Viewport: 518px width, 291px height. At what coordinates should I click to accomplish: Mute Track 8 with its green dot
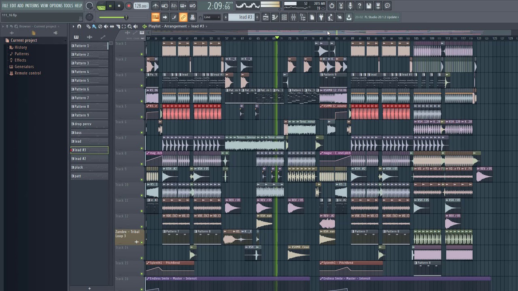[x=142, y=164]
